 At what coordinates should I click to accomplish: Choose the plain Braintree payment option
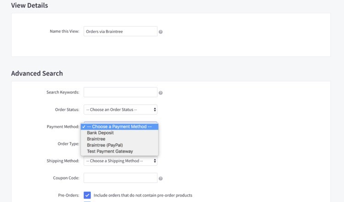click(96, 139)
